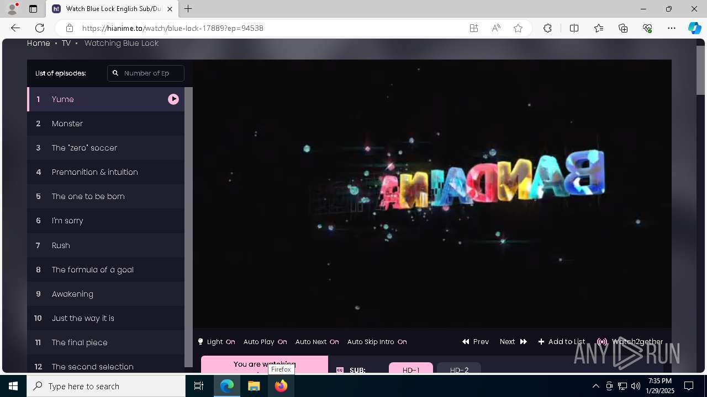Open the tab actions menu

[x=33, y=9]
